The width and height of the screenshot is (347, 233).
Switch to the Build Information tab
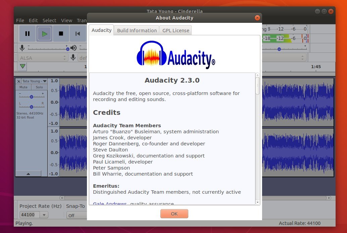[x=137, y=30]
